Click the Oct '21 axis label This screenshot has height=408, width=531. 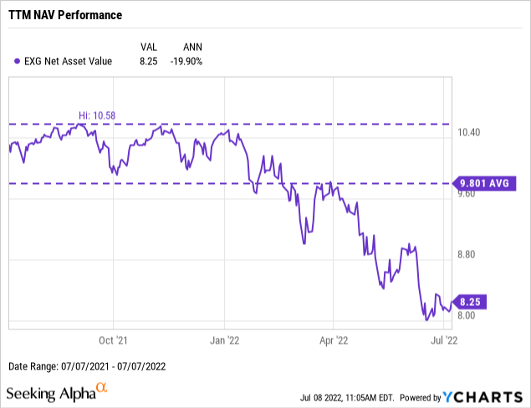click(113, 340)
